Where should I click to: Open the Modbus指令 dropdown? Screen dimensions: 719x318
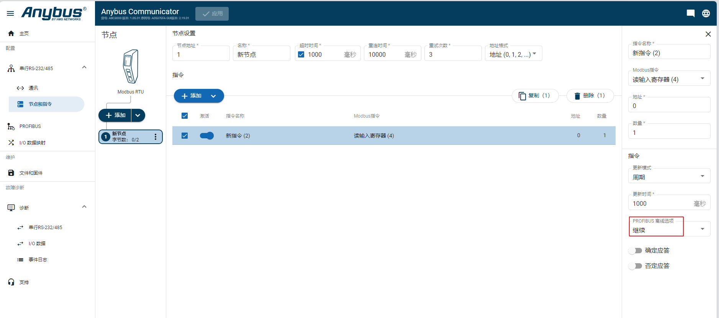[669, 78]
